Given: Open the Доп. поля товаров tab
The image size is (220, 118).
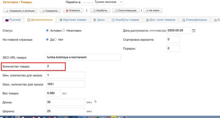Looking at the screenshot, I should pyautogui.click(x=160, y=20).
